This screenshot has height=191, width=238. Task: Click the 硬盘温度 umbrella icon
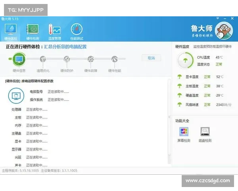(x=180, y=95)
